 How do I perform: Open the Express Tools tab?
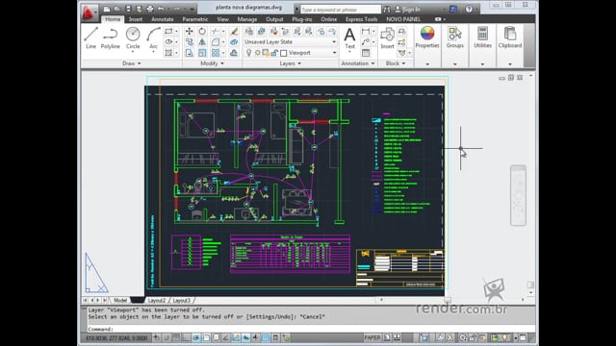(x=362, y=19)
